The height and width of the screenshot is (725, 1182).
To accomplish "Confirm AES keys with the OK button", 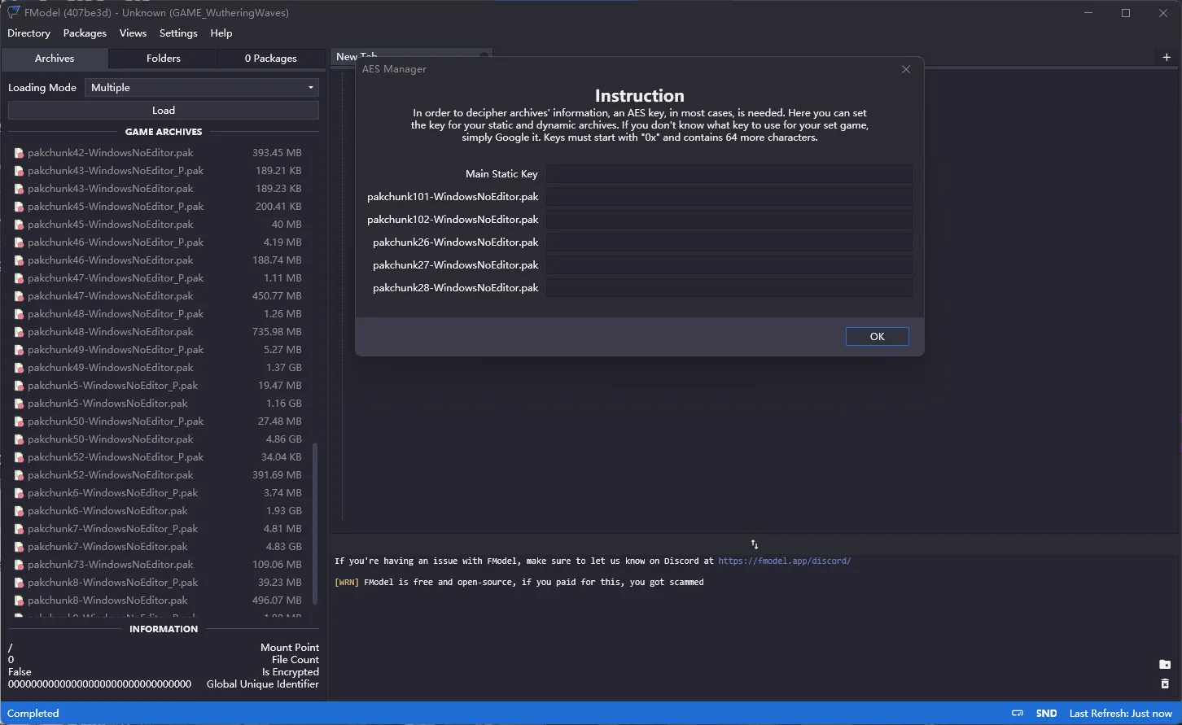I will point(878,337).
